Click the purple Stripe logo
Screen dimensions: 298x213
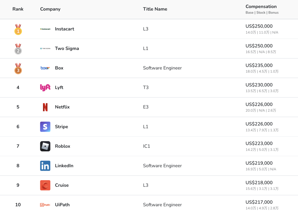tap(45, 127)
